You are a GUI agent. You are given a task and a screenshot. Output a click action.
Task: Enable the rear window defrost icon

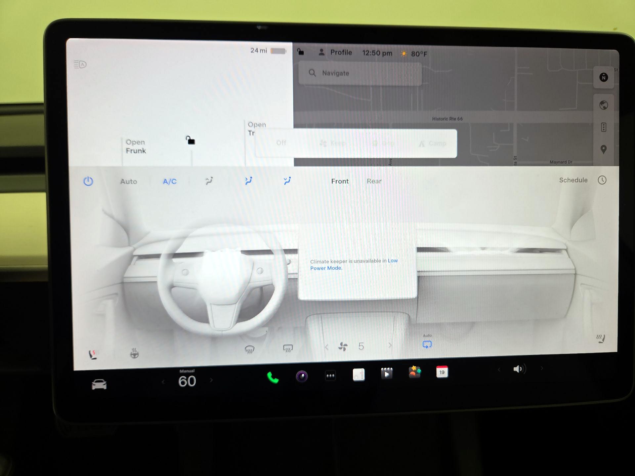(287, 347)
